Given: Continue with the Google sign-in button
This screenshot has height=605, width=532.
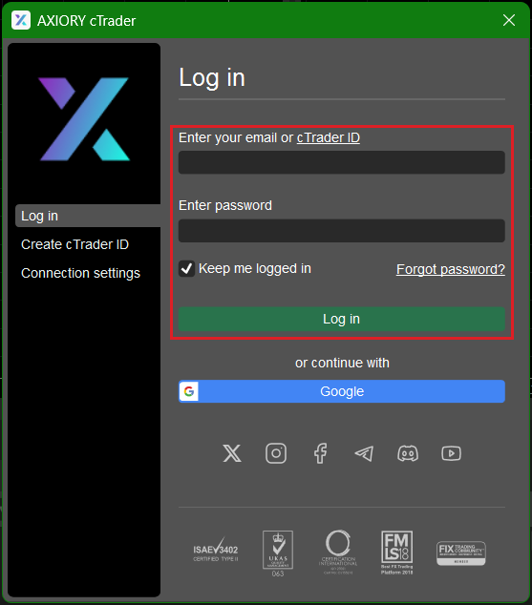Looking at the screenshot, I should point(342,391).
